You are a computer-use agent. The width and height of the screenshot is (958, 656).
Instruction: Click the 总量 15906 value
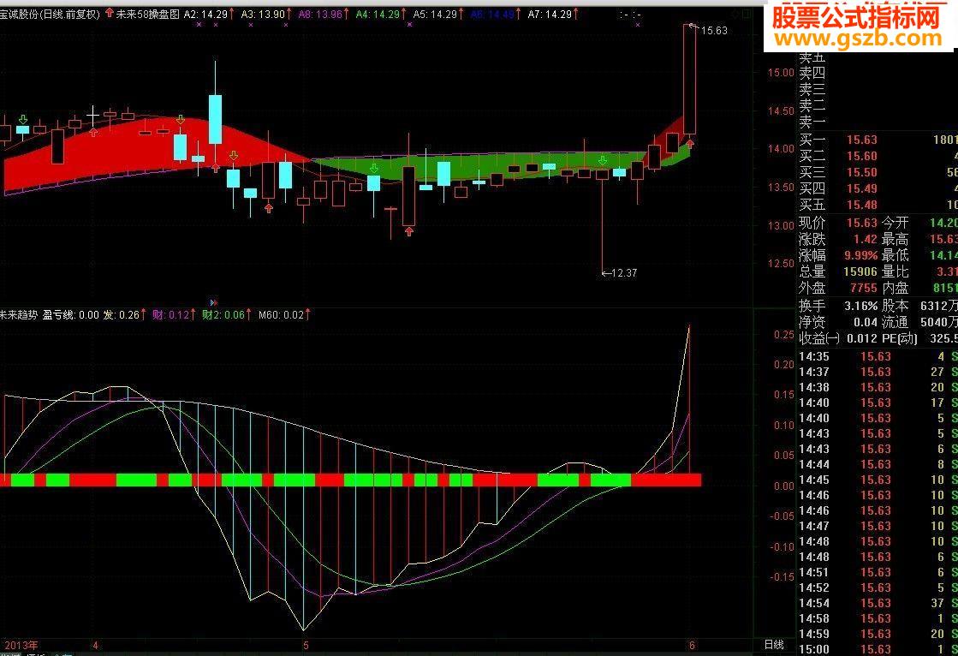click(x=860, y=271)
